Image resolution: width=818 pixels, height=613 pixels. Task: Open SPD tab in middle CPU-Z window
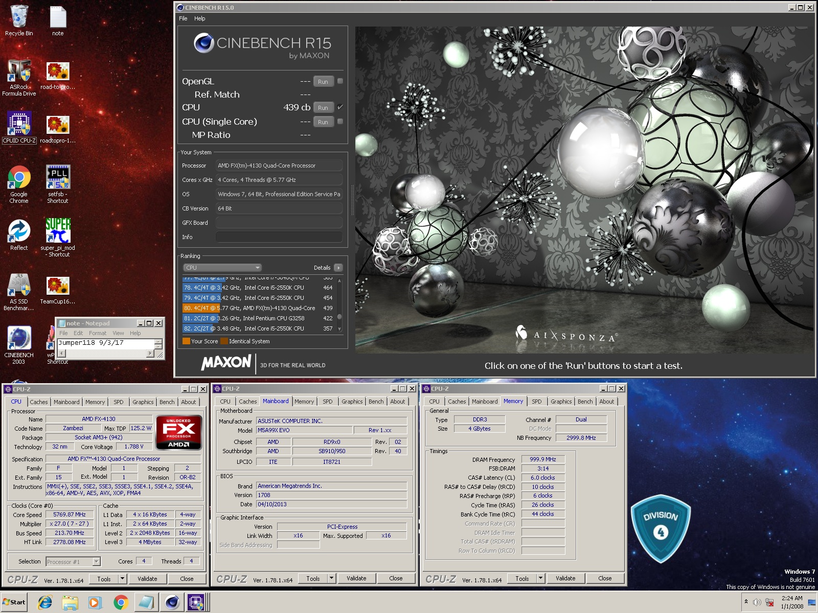328,402
